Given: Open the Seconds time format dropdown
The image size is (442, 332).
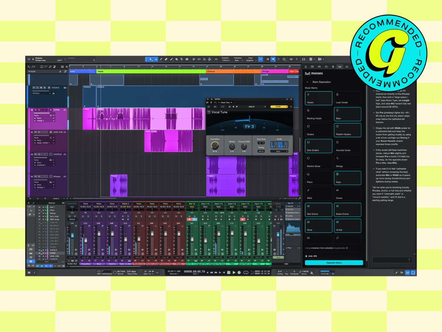Looking at the screenshot, I should click(174, 274).
